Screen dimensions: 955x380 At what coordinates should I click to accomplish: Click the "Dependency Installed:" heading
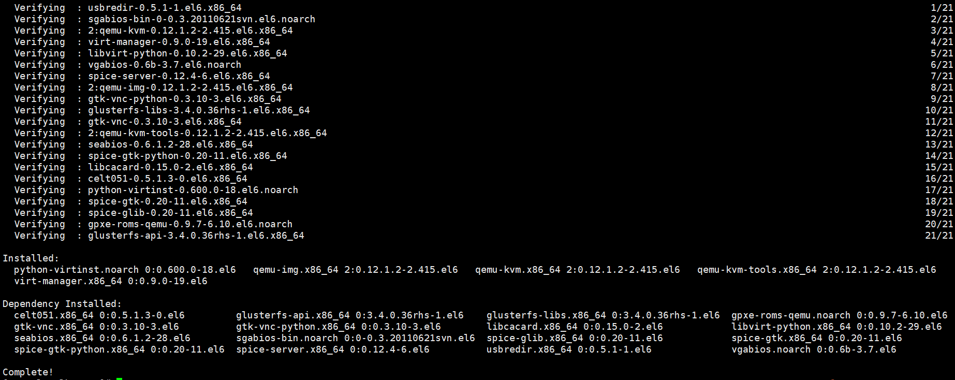(x=62, y=304)
